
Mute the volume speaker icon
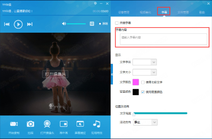click(x=64, y=24)
